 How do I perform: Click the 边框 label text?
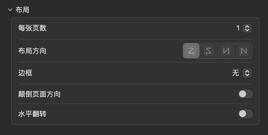click(x=25, y=73)
